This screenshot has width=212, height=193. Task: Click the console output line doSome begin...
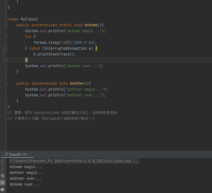coord(26,167)
